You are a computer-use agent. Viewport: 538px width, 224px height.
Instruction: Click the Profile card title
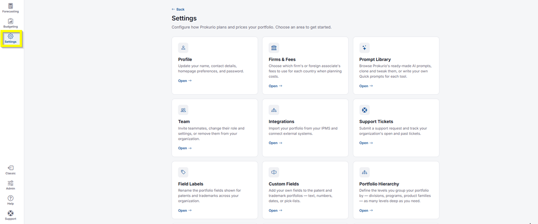[185, 59]
